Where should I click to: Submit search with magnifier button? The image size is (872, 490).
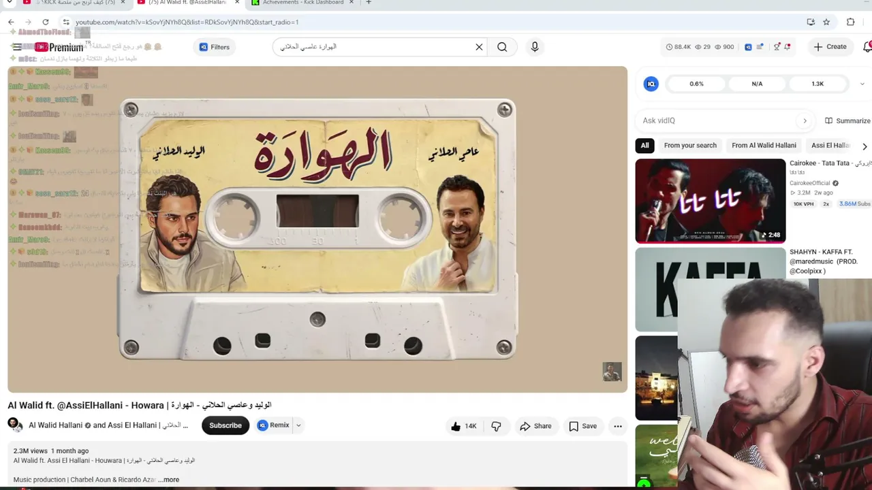502,47
